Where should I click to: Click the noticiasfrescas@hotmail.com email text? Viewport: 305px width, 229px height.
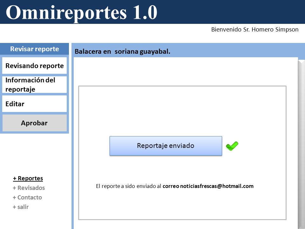(x=217, y=186)
